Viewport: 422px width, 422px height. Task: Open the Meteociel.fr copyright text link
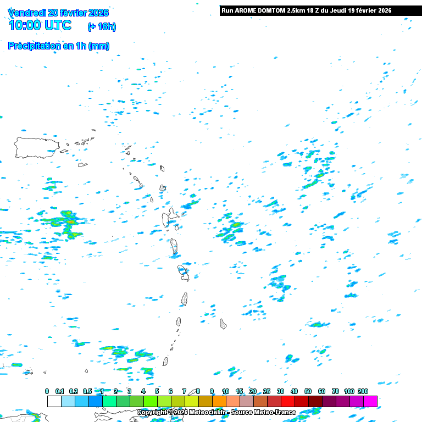click(x=216, y=412)
